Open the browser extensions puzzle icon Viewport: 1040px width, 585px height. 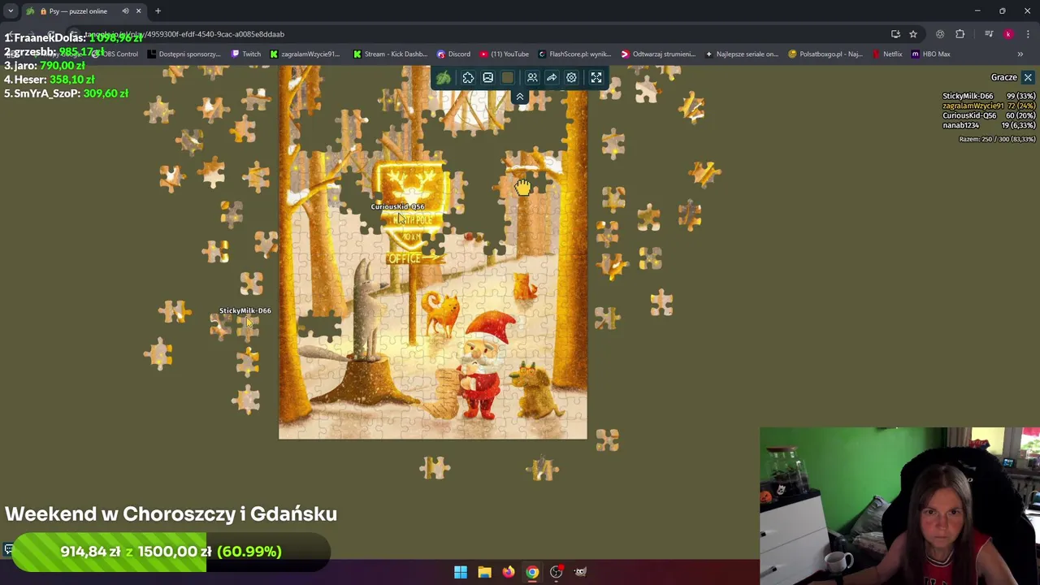point(960,34)
